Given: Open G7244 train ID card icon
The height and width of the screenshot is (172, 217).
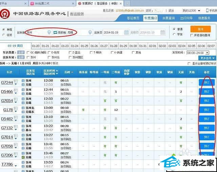Looking at the screenshot, I should (16, 81).
